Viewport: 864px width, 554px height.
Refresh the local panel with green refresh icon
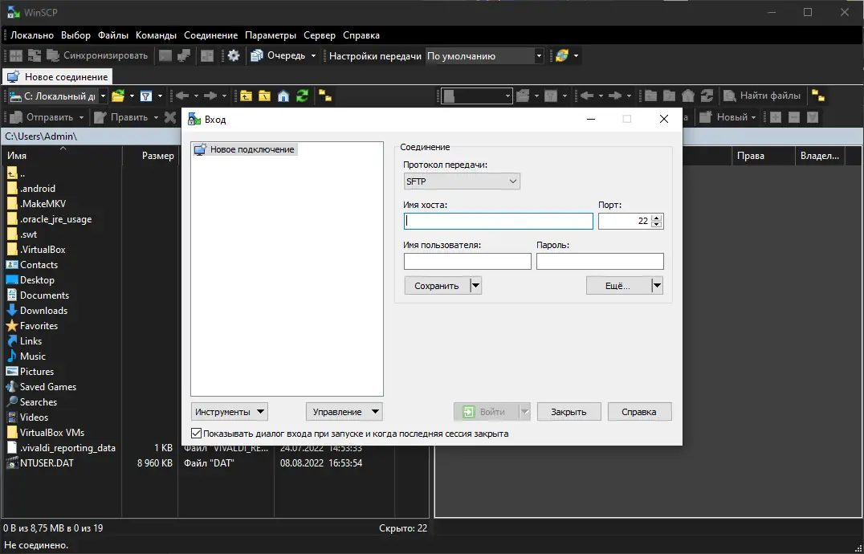pyautogui.click(x=301, y=96)
